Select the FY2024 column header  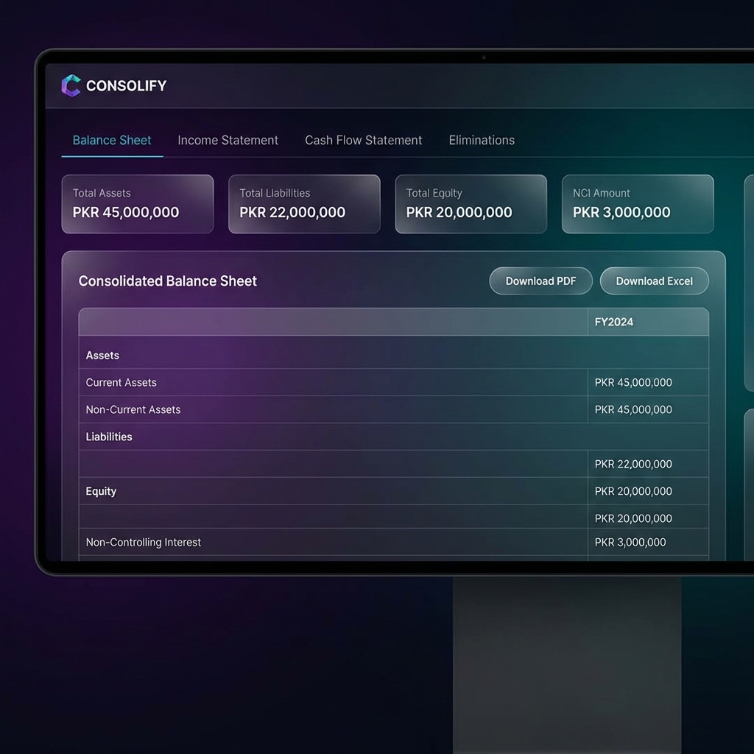pos(614,322)
